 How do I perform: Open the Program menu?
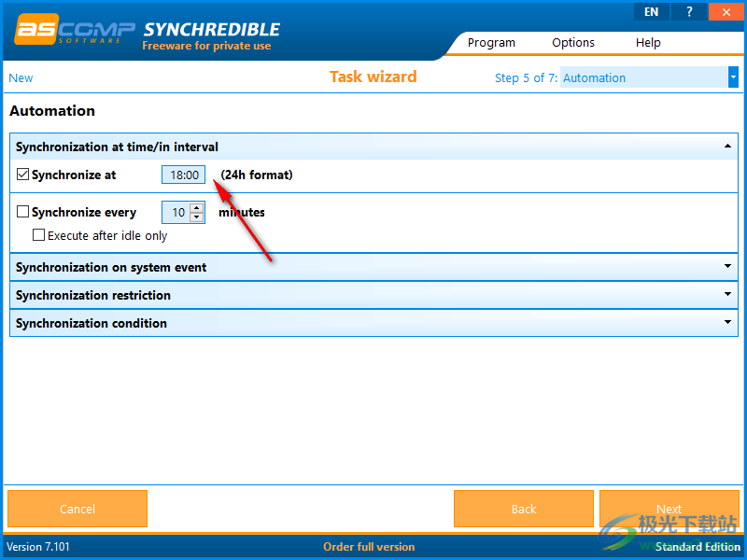[x=491, y=42]
